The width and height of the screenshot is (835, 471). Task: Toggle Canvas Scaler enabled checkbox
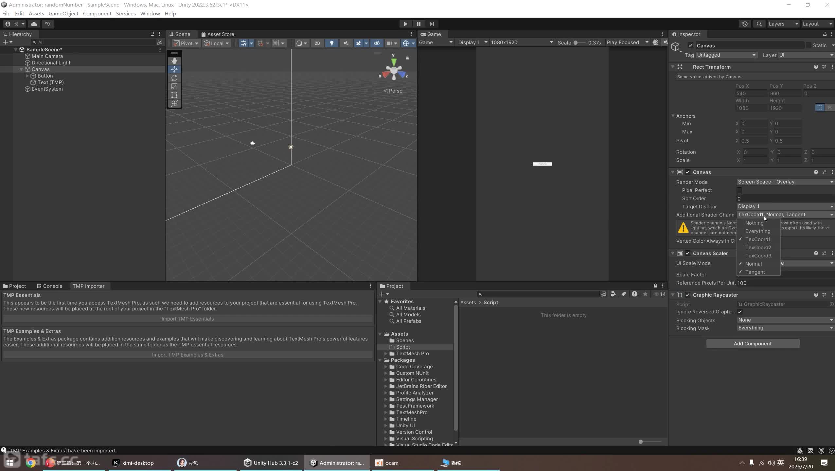(688, 253)
